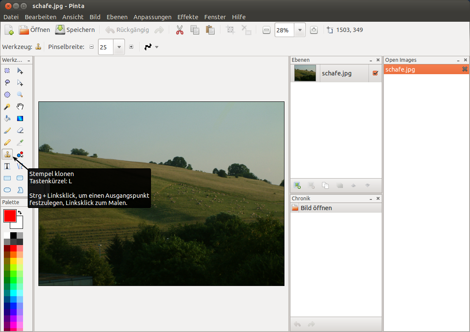Pick the Eraser tool
Screen dimensions: 470x332
coord(20,130)
